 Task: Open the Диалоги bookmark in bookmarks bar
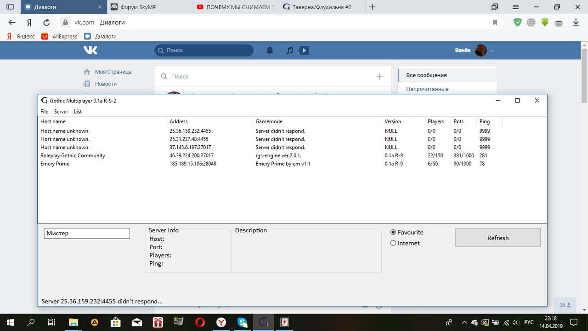click(x=100, y=36)
